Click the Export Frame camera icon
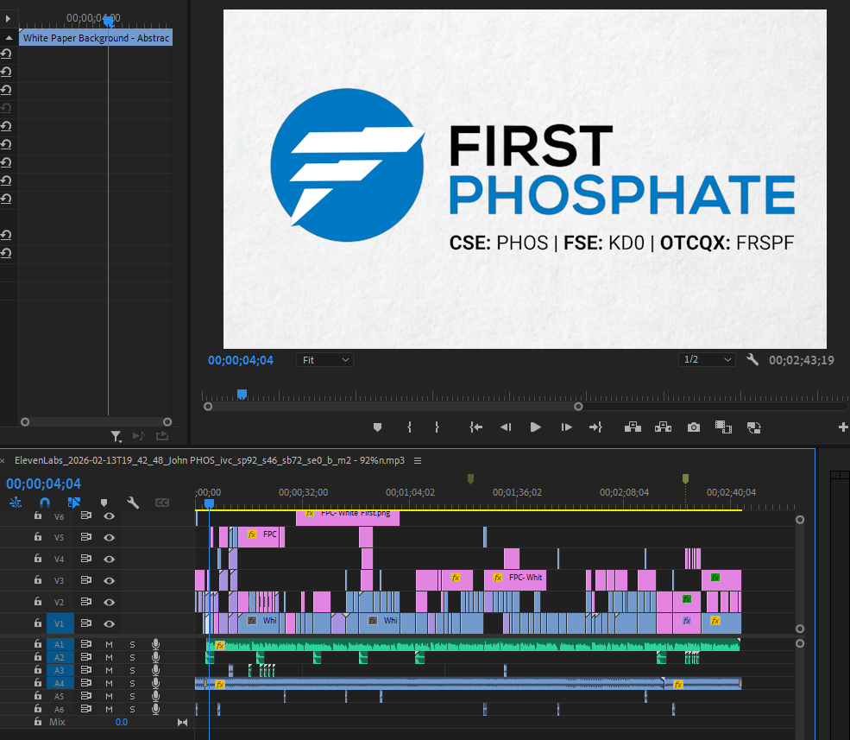The height and width of the screenshot is (740, 850). (x=693, y=427)
